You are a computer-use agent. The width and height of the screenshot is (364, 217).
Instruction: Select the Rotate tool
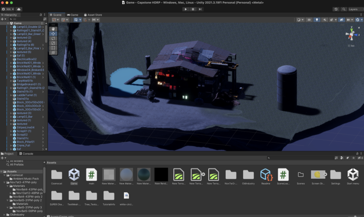pyautogui.click(x=53, y=38)
